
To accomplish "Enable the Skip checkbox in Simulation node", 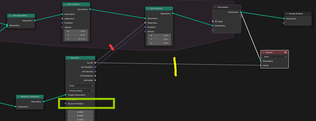I will (x=216, y=21).
